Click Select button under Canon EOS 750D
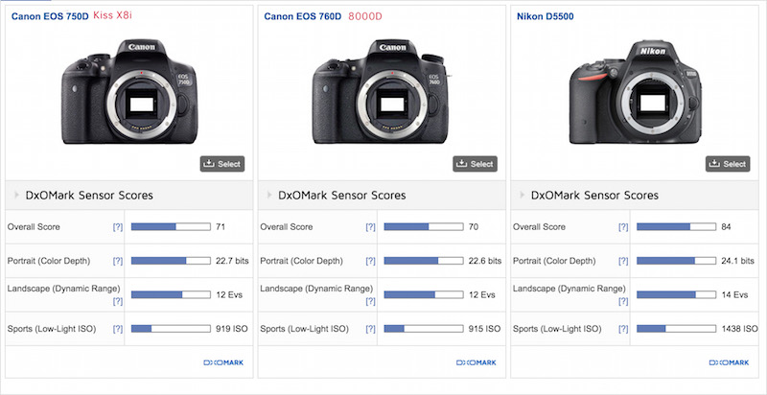The height and width of the screenshot is (395, 767). (222, 164)
